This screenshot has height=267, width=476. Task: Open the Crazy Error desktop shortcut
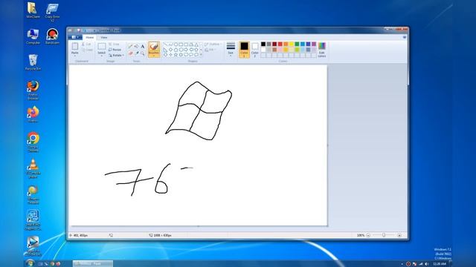[x=52, y=12]
